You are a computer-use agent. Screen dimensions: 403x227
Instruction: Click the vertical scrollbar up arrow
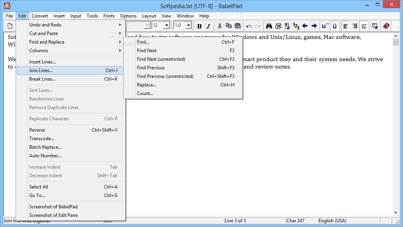pyautogui.click(x=396, y=36)
